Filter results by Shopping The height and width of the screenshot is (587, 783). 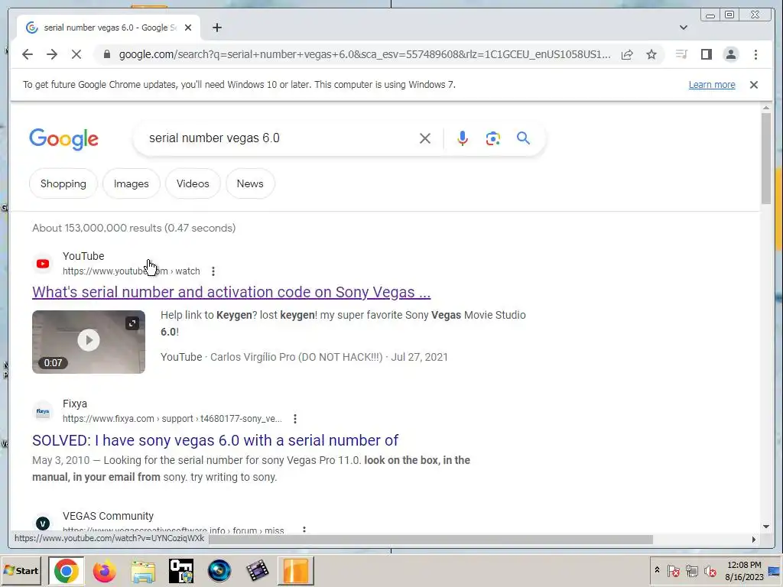click(63, 183)
